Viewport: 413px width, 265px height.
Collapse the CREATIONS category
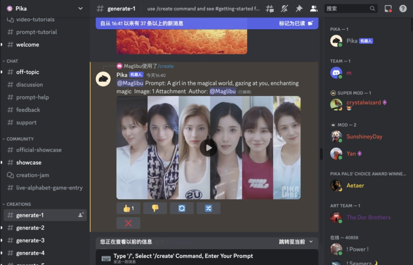18,204
